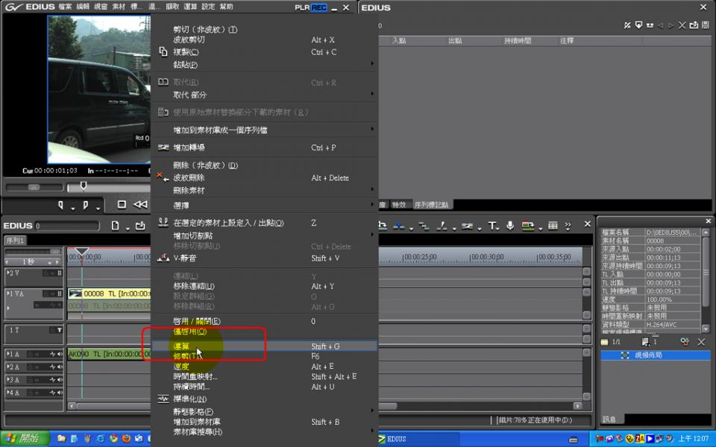Image resolution: width=716 pixels, height=447 pixels.
Task: Click the Set In point marker icon
Action: tap(63, 204)
